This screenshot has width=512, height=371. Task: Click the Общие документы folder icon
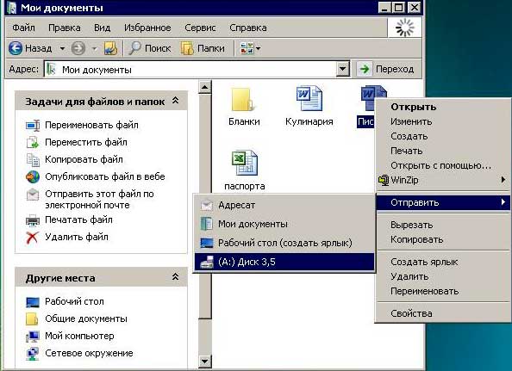pos(32,318)
